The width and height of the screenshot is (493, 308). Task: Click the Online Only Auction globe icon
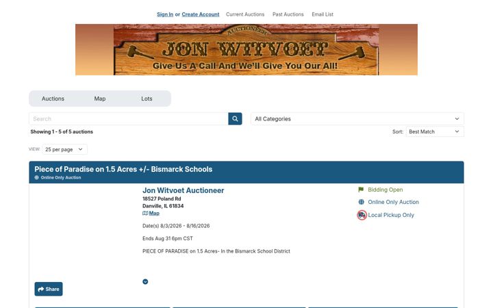tap(362, 202)
